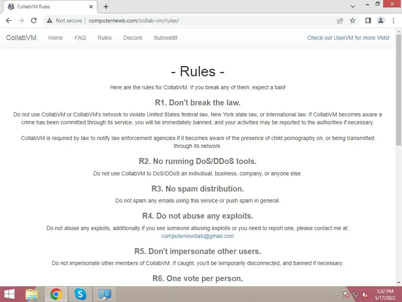Screen dimensions: 402x302
Task: Open File Explorer from the taskbar
Action: point(32,294)
